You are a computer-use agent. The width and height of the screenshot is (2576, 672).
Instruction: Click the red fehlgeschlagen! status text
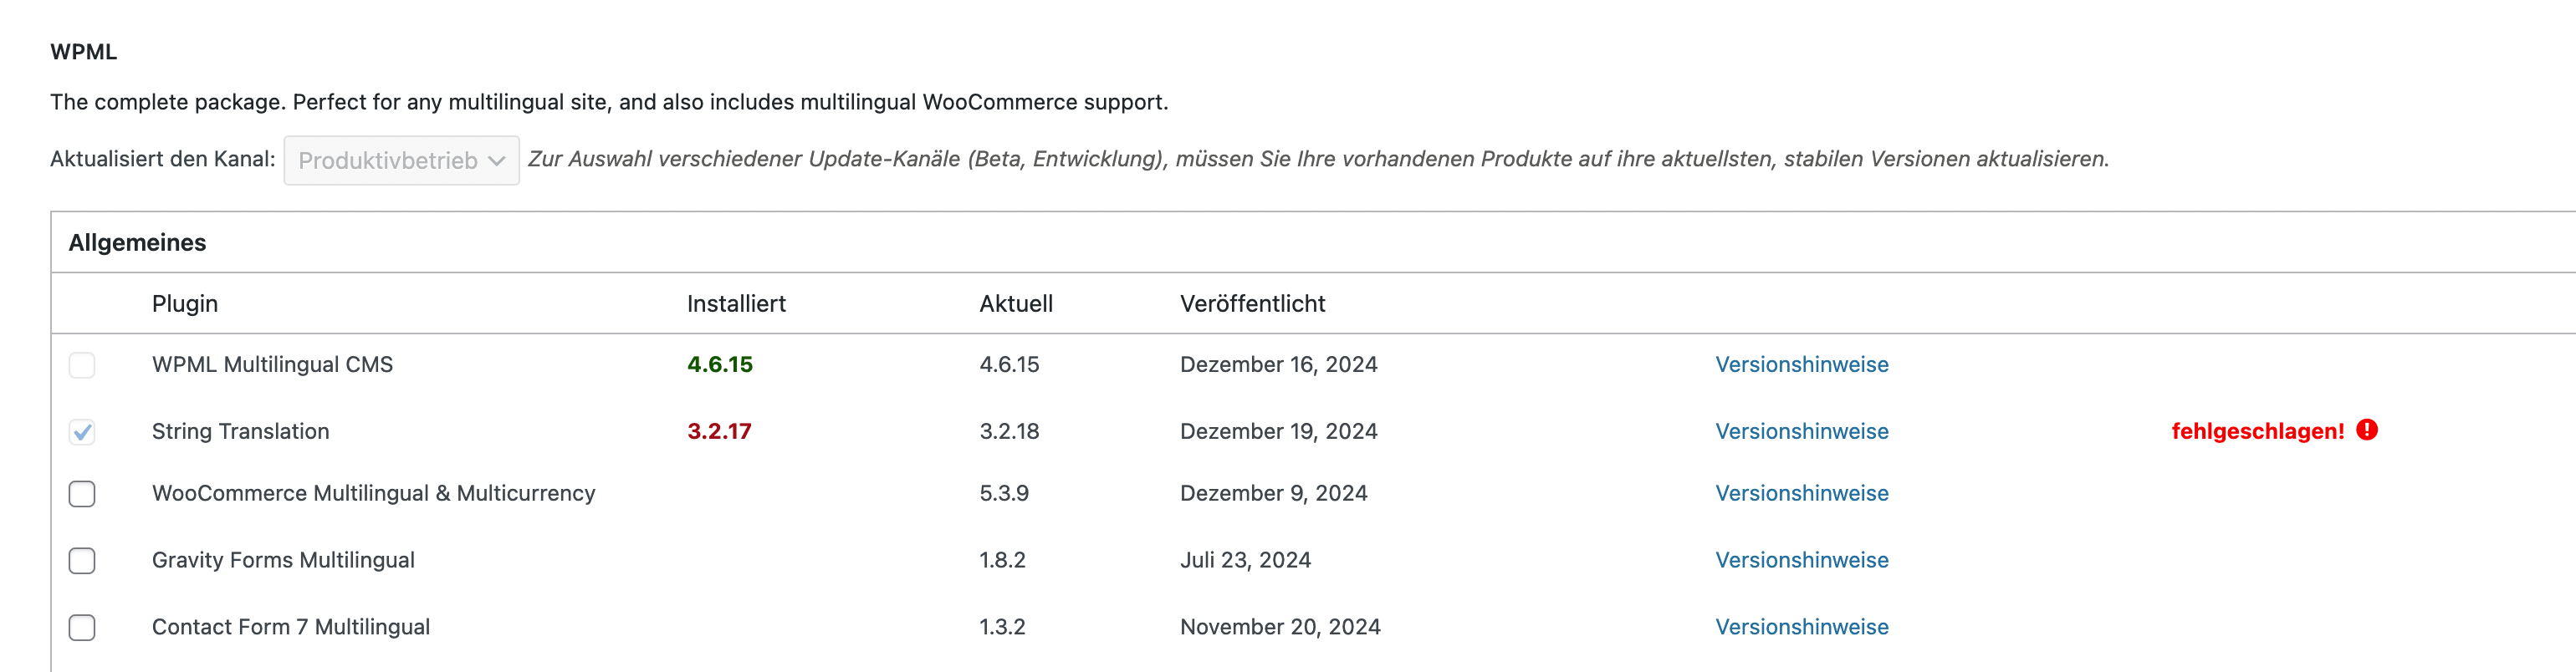pyautogui.click(x=2257, y=432)
